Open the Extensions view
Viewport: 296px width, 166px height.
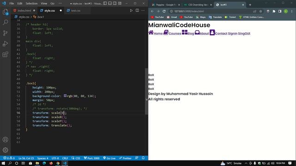(5, 54)
